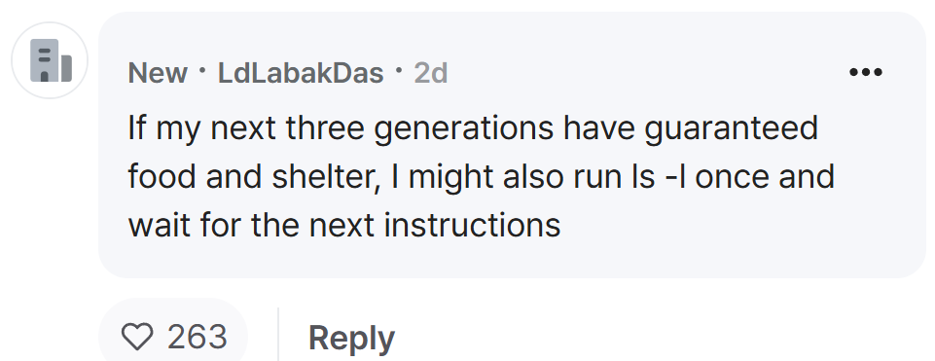This screenshot has height=361, width=935.
Task: Click the company building avatar icon
Action: 50,60
